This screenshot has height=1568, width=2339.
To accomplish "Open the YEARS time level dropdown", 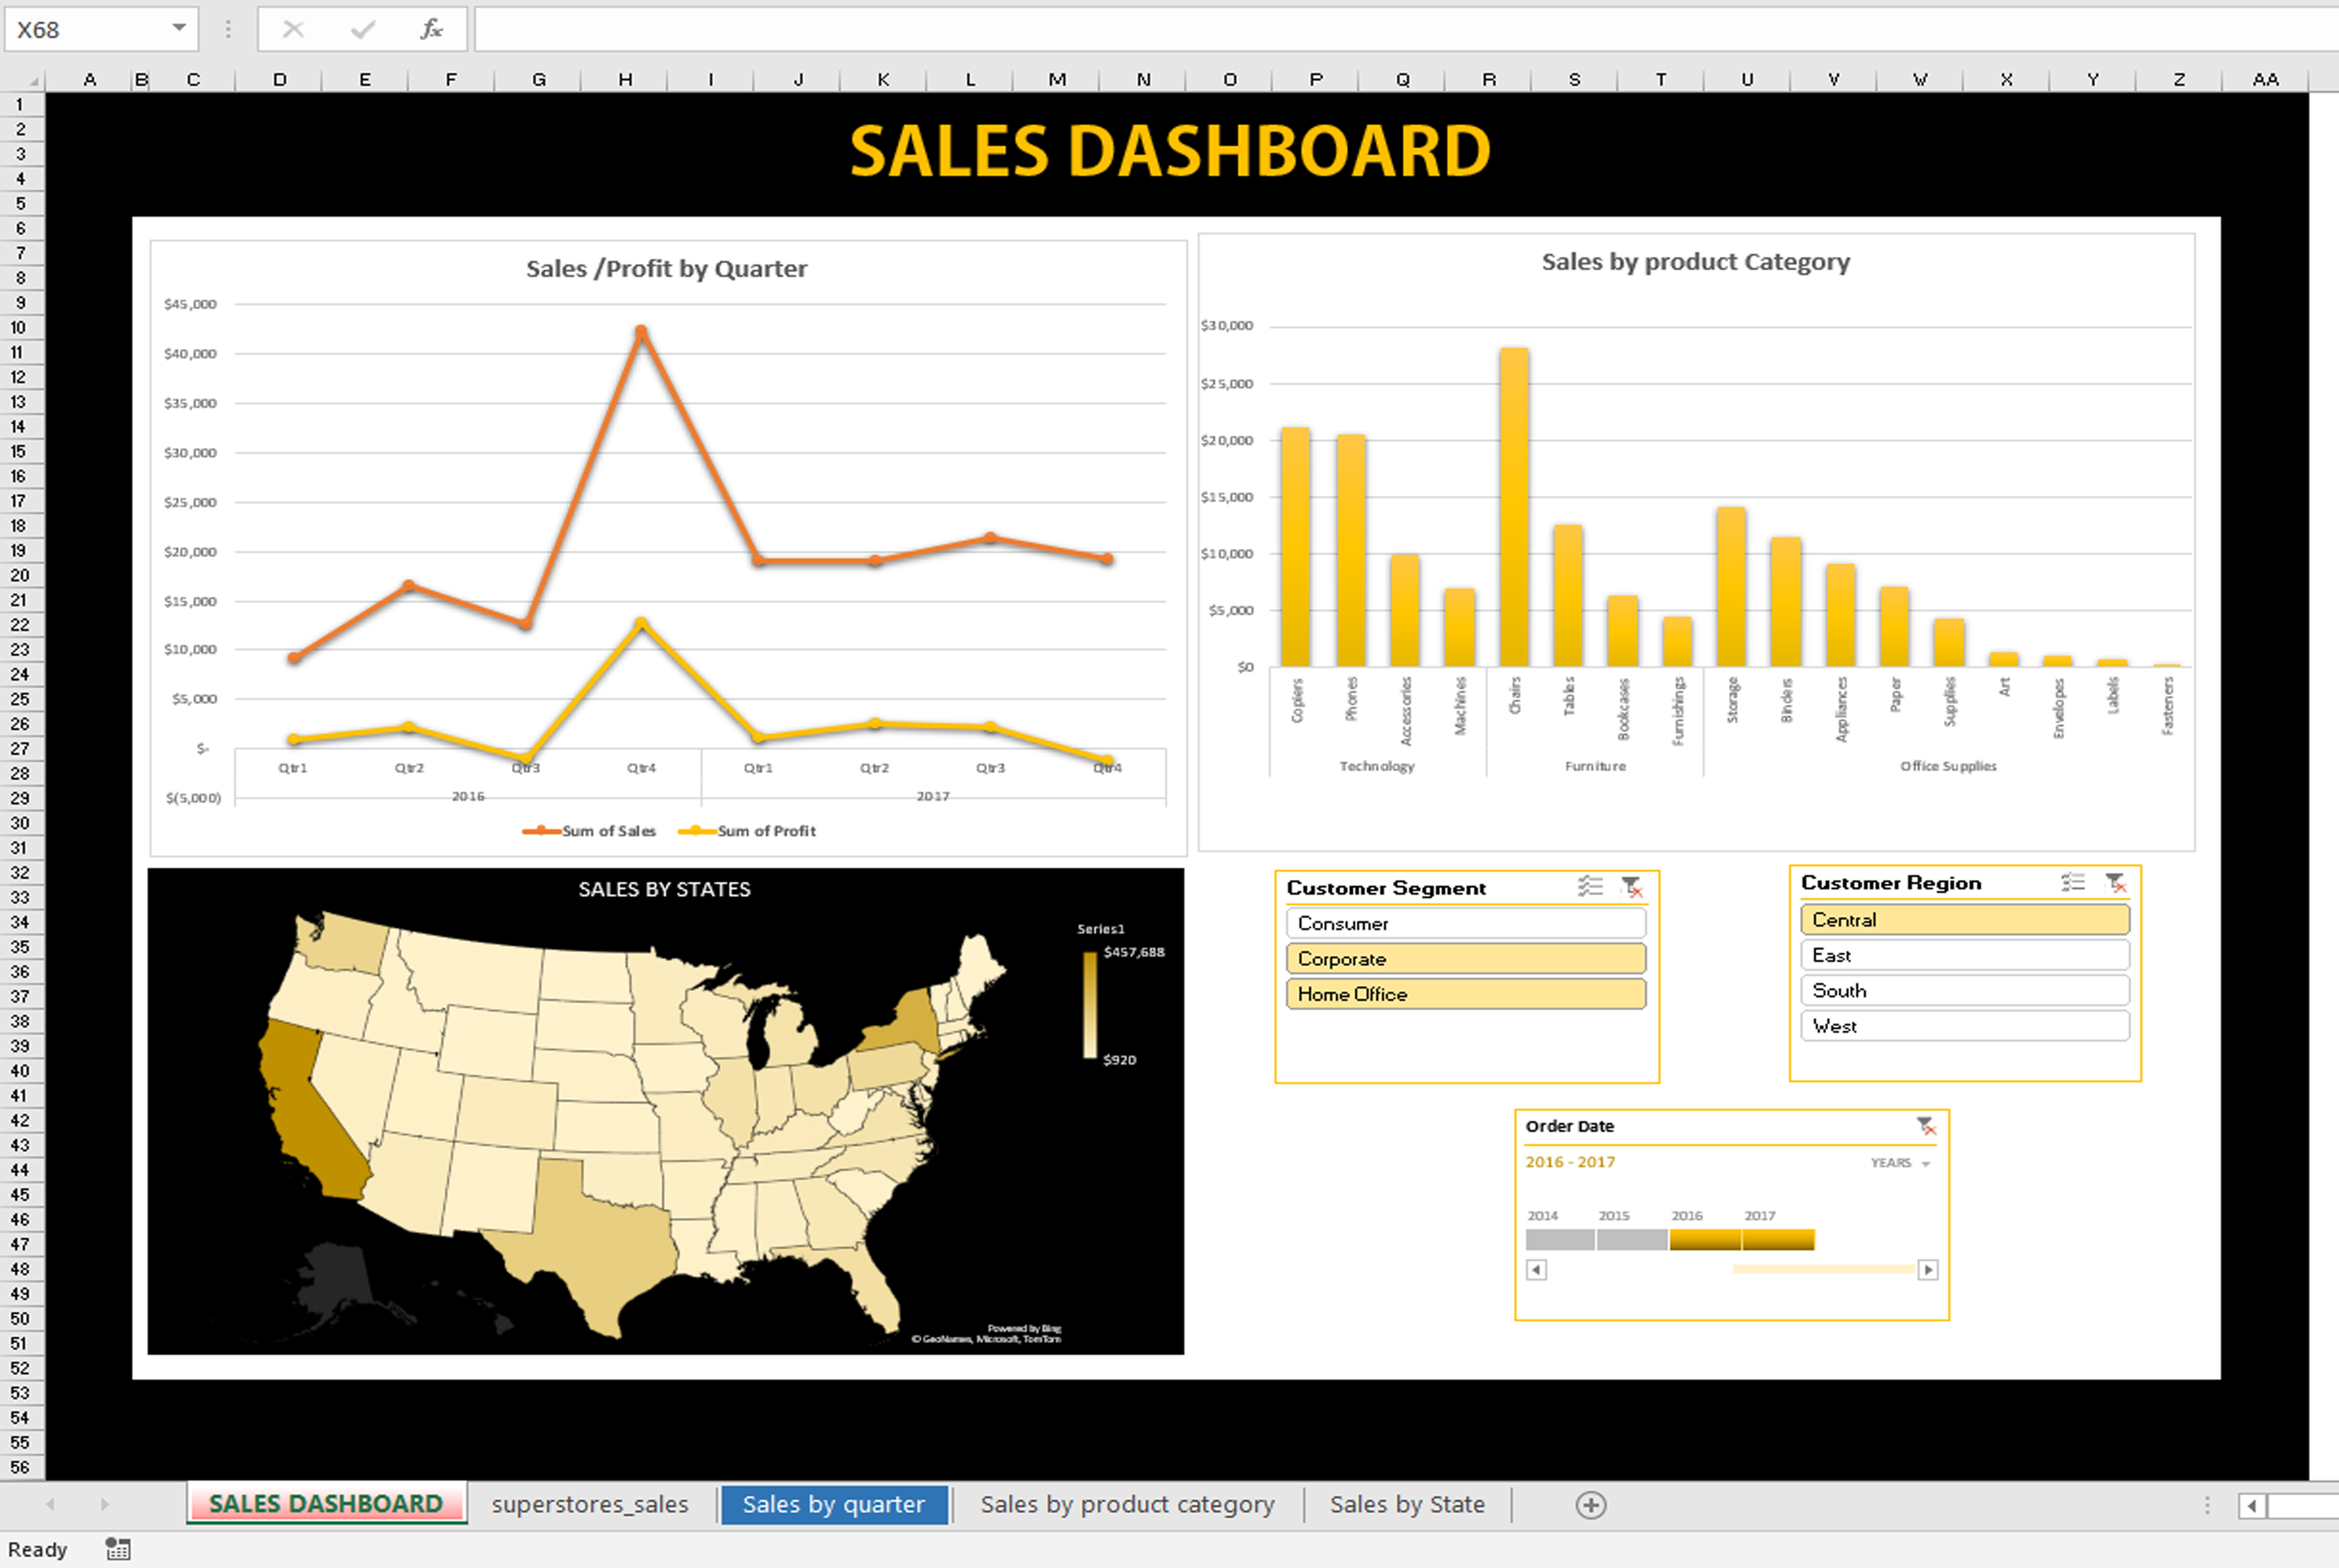I will (1900, 1162).
